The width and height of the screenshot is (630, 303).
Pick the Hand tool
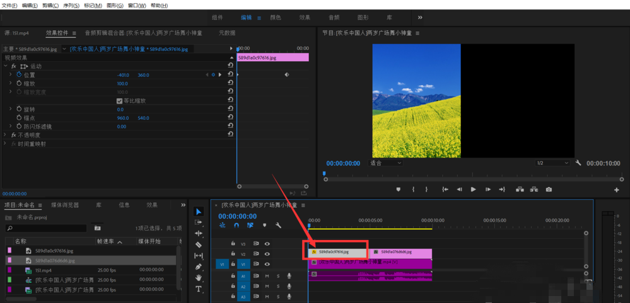point(199,278)
